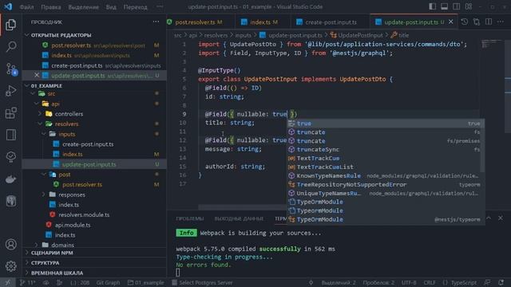Screen dimensions: 511x287
Task: Open the Вид menu
Action: 111,7
